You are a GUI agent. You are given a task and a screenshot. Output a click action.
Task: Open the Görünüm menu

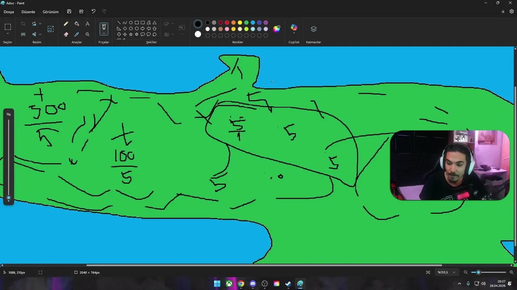click(x=50, y=12)
